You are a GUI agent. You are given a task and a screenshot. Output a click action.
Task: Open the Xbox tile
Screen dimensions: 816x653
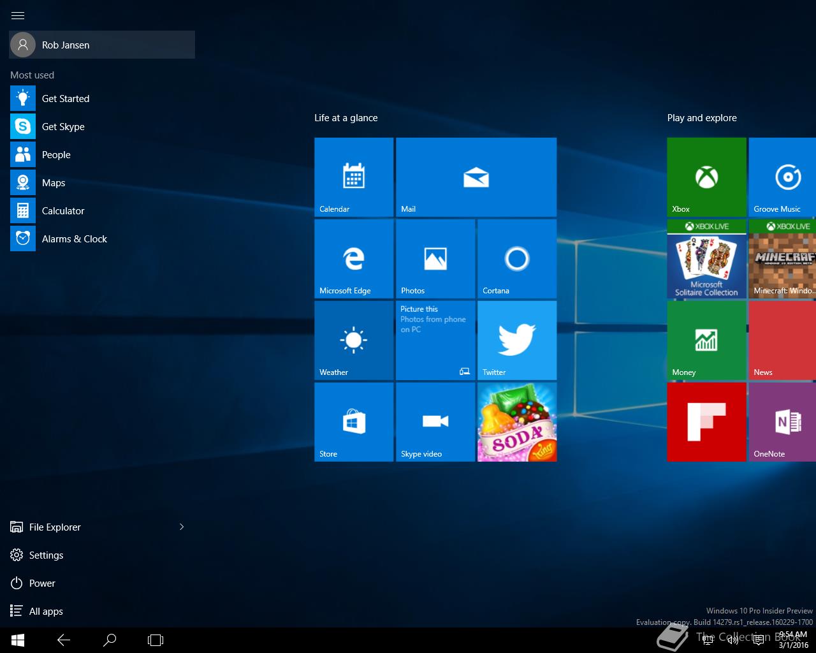pyautogui.click(x=706, y=177)
